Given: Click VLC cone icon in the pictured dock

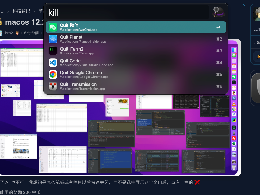Looking at the screenshot, I should [x=234, y=104].
